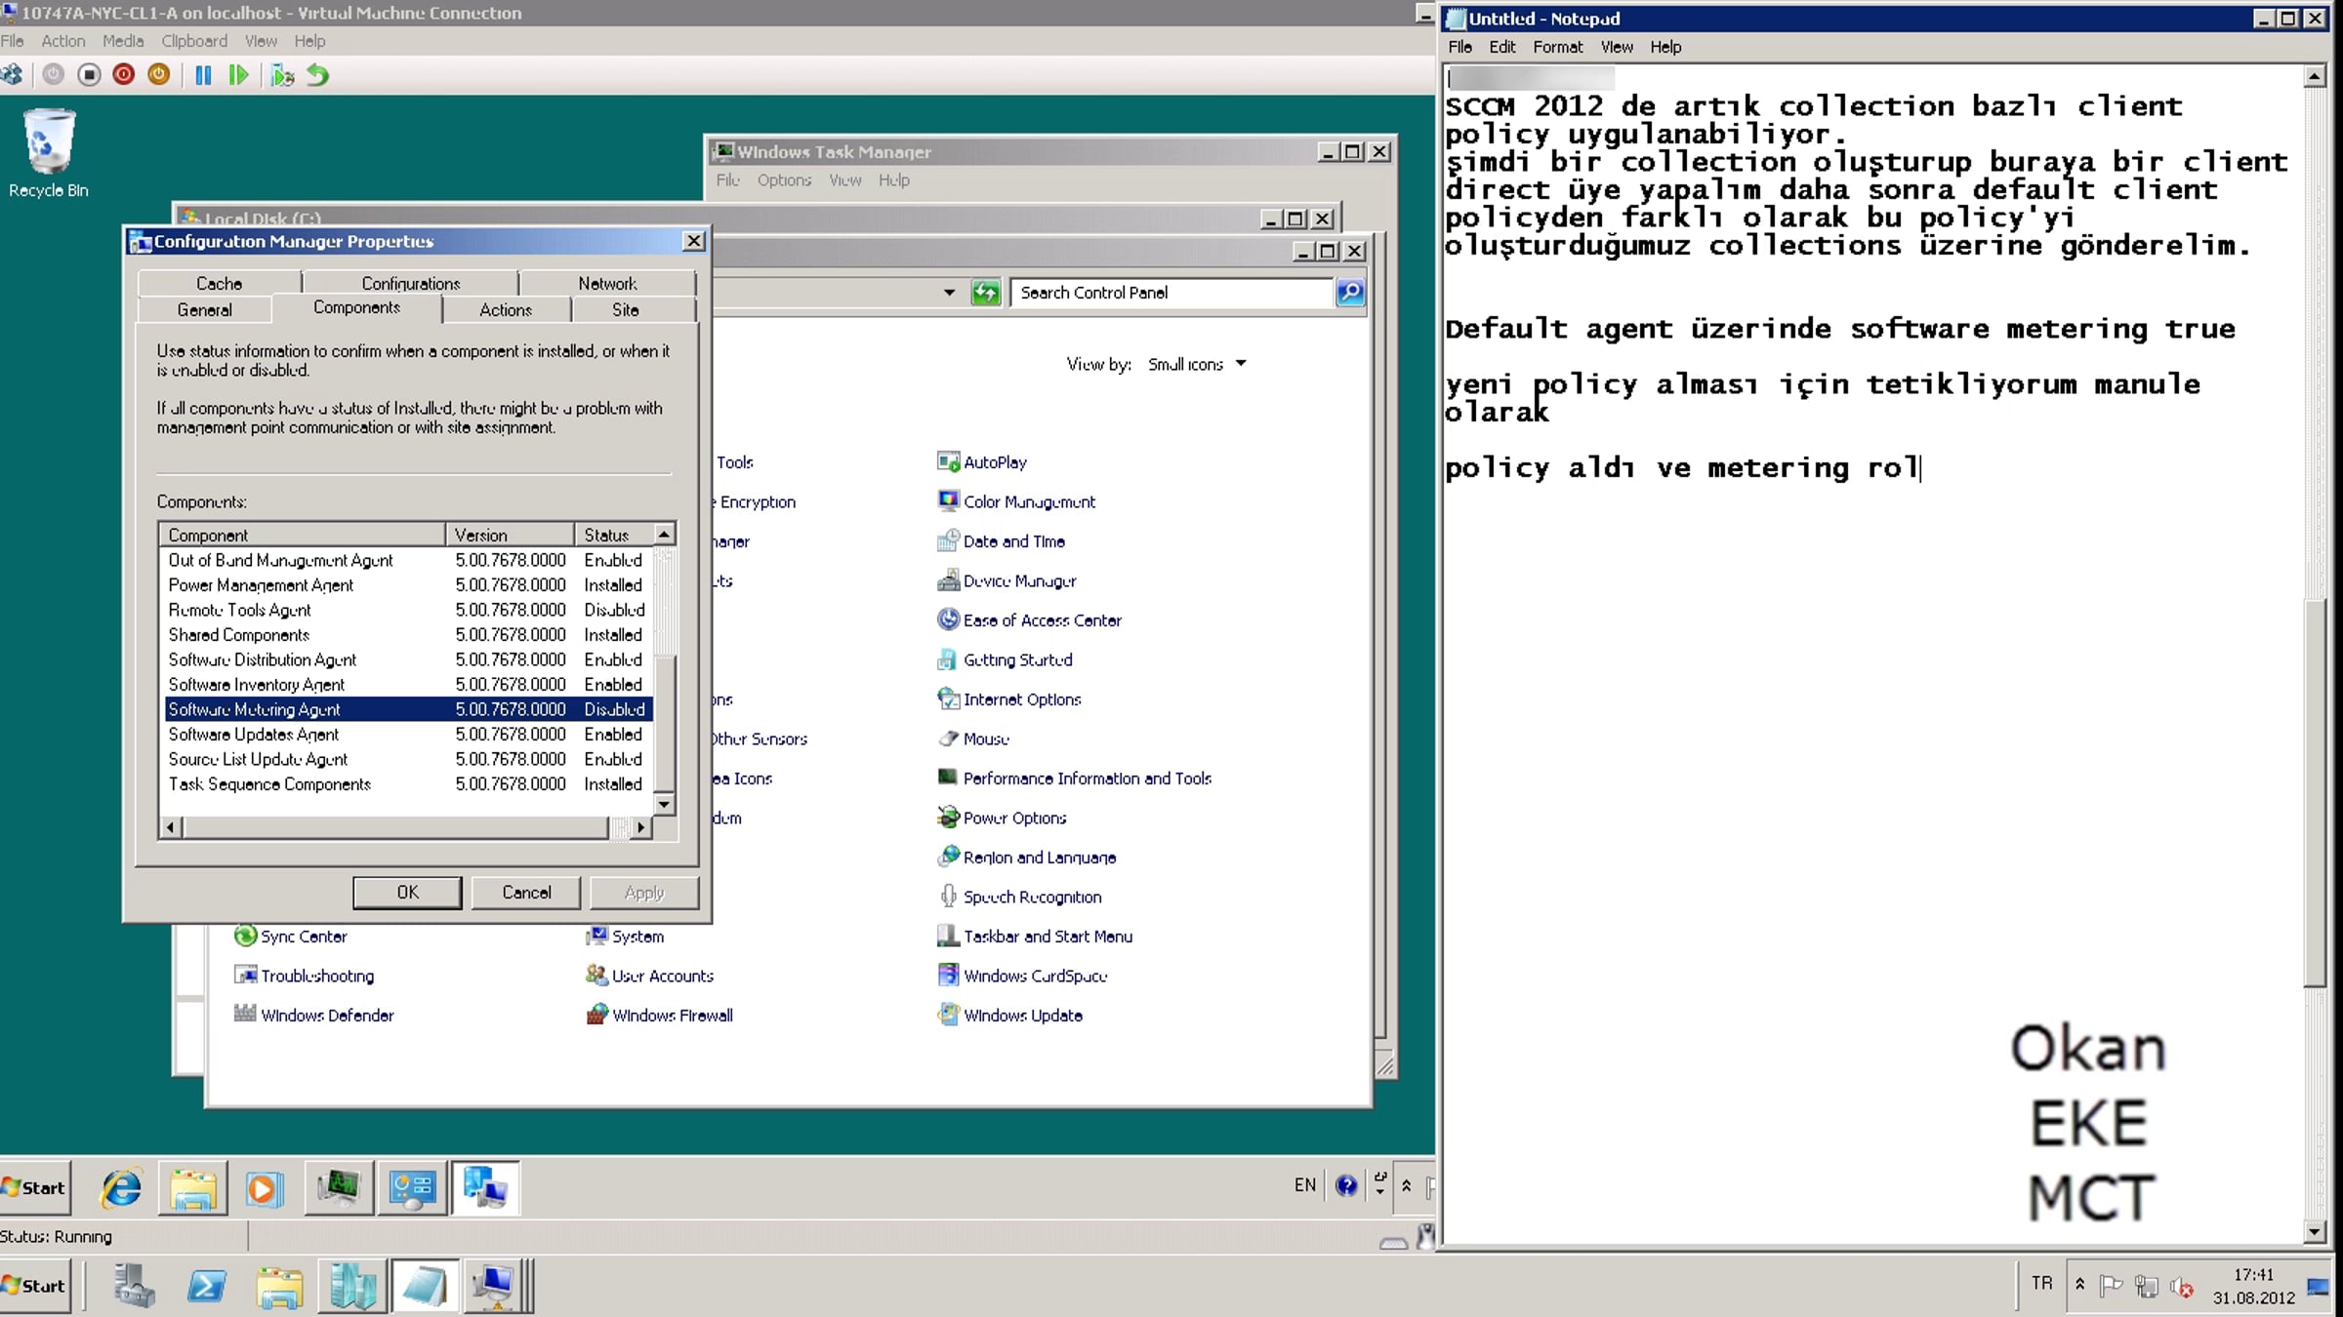The height and width of the screenshot is (1317, 2343).
Task: Click the Status column header sort arrow
Action: [664, 534]
